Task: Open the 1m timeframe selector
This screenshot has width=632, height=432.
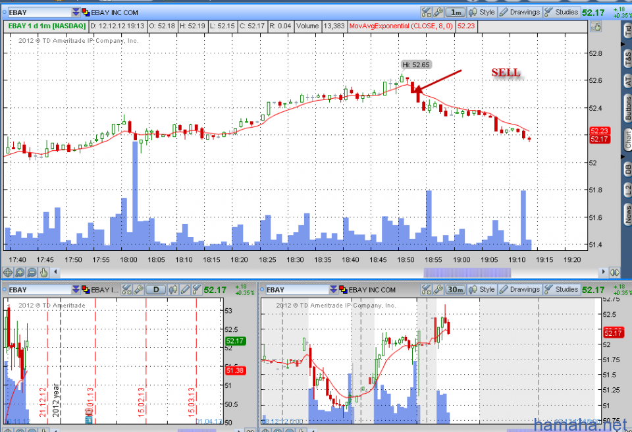Action: [x=456, y=13]
